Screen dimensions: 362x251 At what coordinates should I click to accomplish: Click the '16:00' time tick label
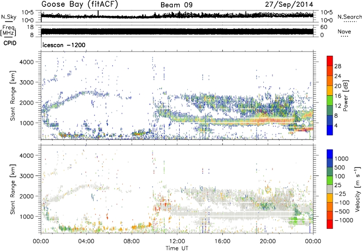222,241
